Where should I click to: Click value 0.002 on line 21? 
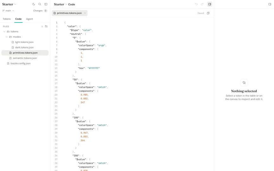tap(84, 98)
